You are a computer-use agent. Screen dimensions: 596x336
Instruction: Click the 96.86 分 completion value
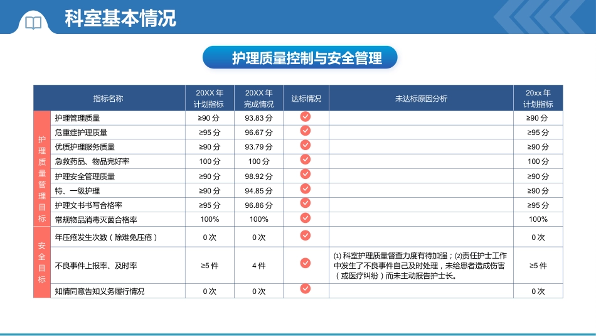pos(259,205)
